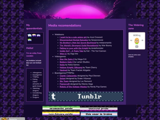
Task: Open Falling in Love with the Knight link
Action: point(74,48)
